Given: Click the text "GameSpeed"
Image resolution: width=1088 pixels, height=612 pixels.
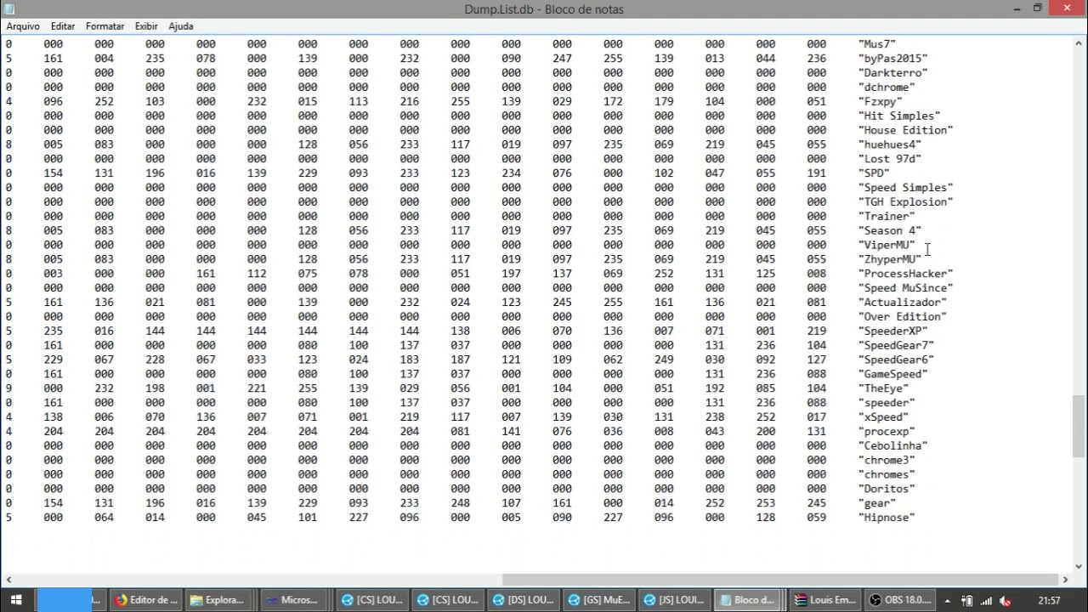Looking at the screenshot, I should click(892, 374).
